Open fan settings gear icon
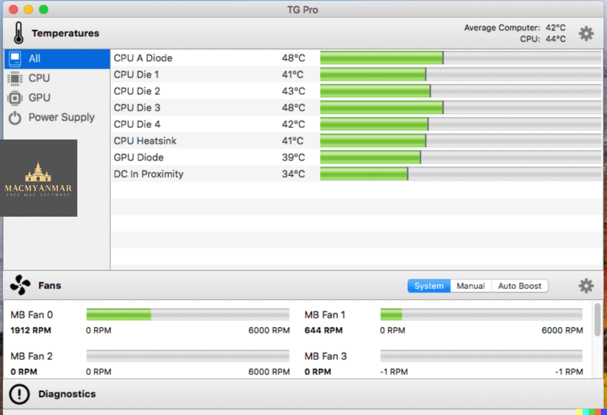 click(586, 286)
